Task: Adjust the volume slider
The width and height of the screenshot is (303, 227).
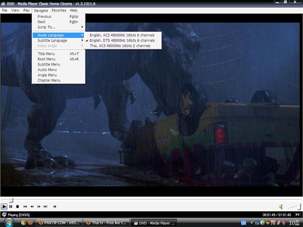Action: (x=294, y=207)
